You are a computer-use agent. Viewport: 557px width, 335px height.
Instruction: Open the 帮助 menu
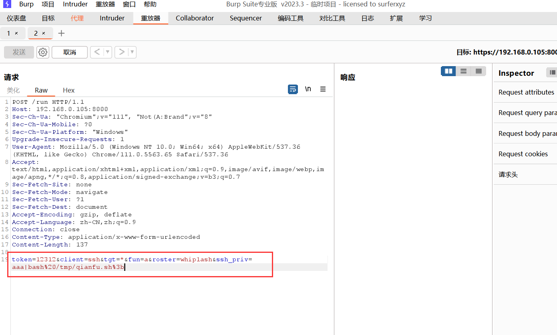(150, 4)
